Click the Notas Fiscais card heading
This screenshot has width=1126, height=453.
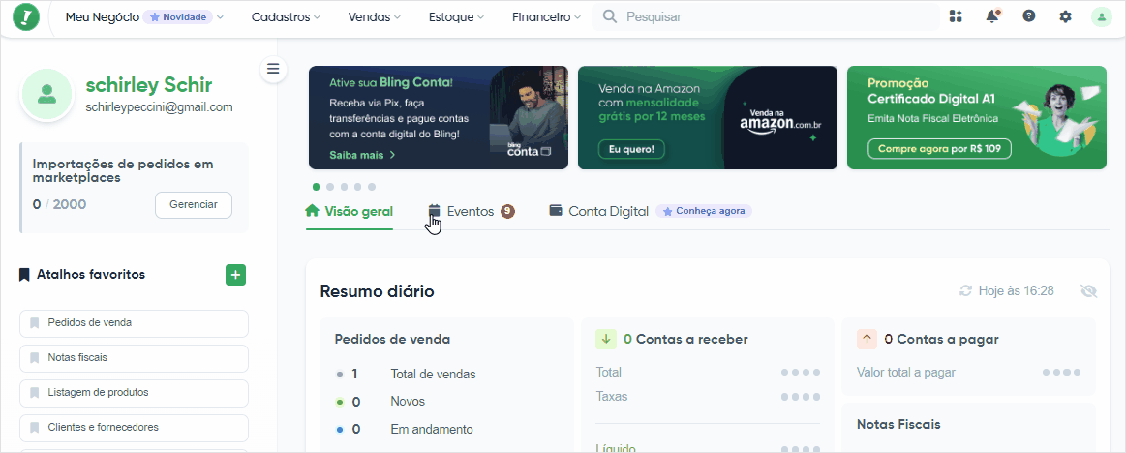click(x=898, y=424)
